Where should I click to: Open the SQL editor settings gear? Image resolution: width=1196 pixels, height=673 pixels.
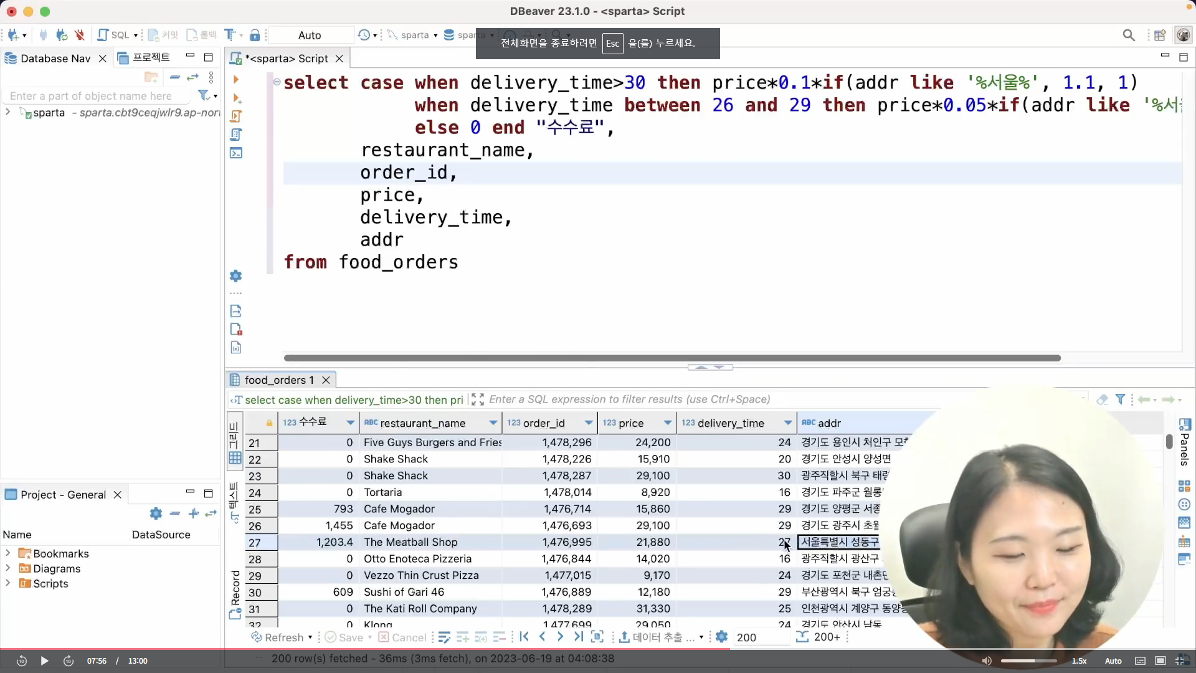pos(235,275)
